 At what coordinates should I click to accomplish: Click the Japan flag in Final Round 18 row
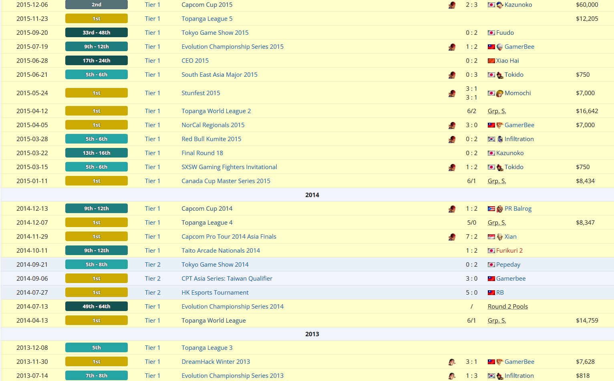click(491, 153)
